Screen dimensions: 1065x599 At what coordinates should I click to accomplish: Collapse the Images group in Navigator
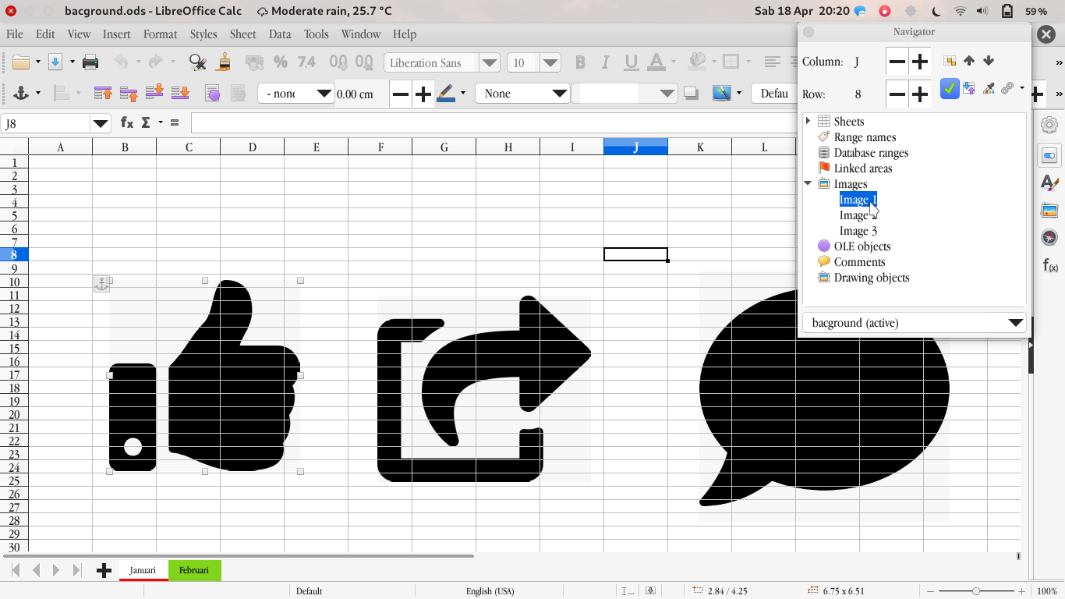(808, 183)
